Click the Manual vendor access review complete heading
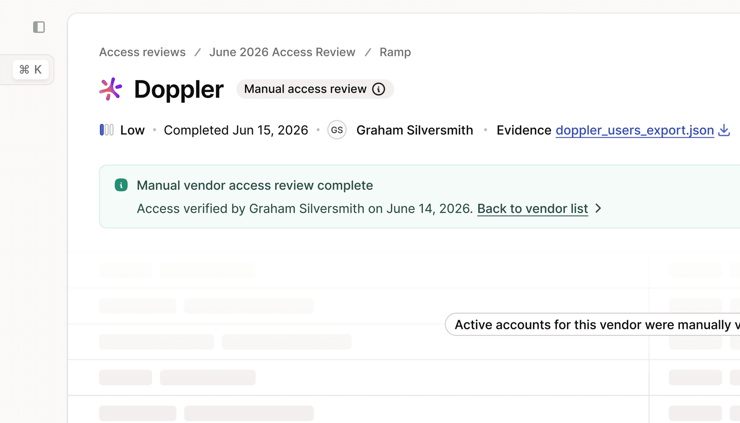740x423 pixels. [255, 185]
